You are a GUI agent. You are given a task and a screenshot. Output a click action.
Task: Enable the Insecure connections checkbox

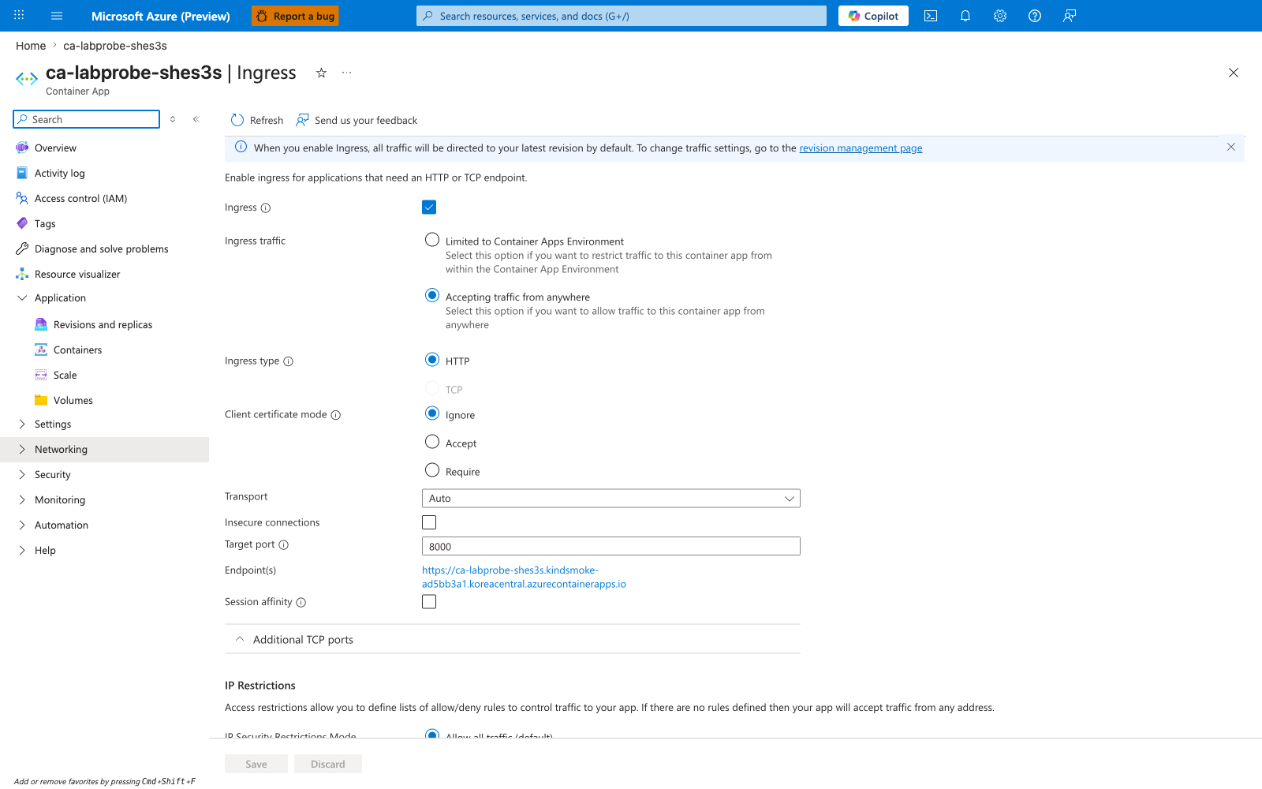(429, 522)
